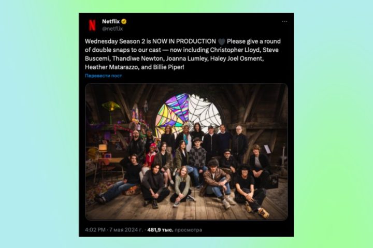The image size is (373, 248).
Task: Click the Netflix red N profile avatar
Action: pos(92,25)
